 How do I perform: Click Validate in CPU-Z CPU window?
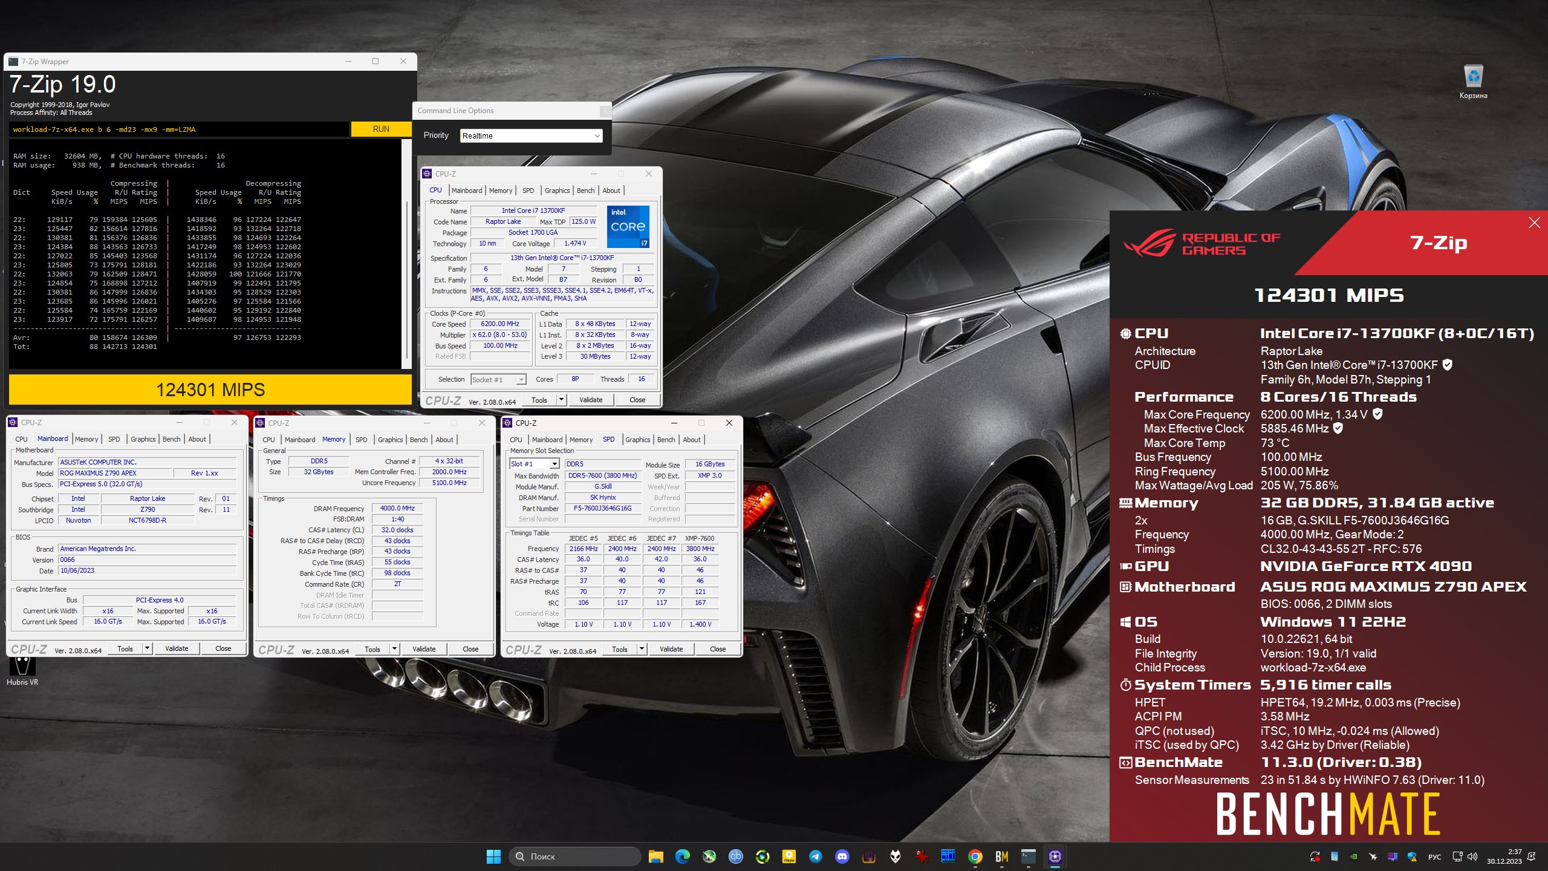click(591, 400)
